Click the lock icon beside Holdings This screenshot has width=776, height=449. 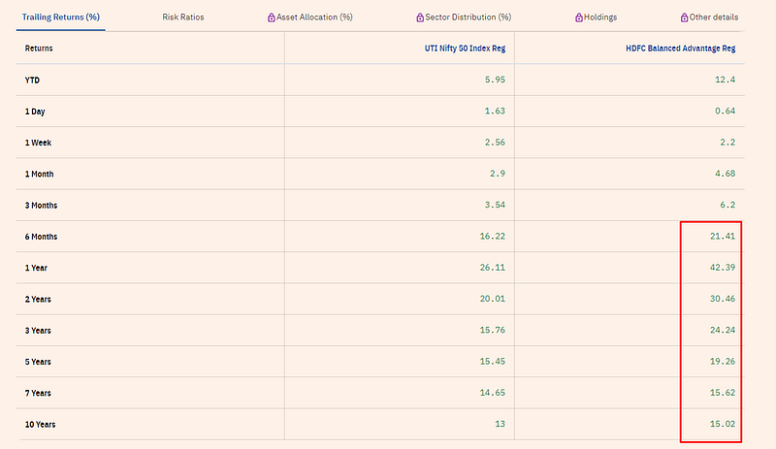579,17
